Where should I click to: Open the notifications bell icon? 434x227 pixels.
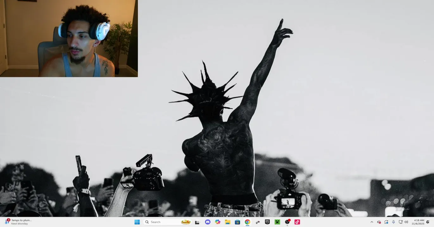click(428, 222)
